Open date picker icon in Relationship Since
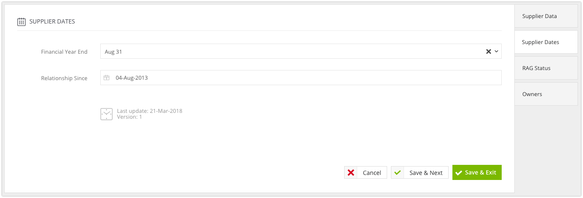This screenshot has width=583, height=198. 107,78
